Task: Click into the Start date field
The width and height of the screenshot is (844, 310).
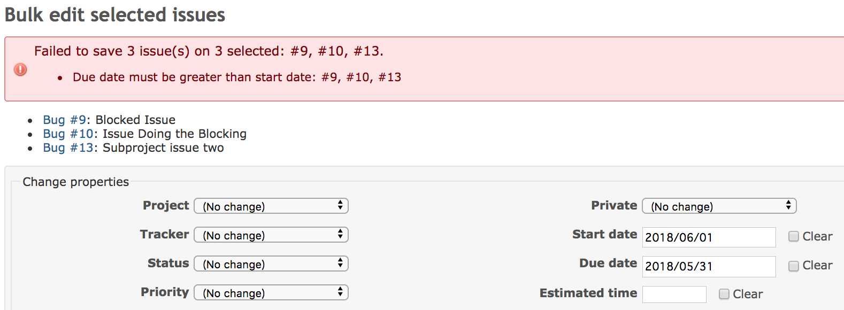Action: (709, 237)
